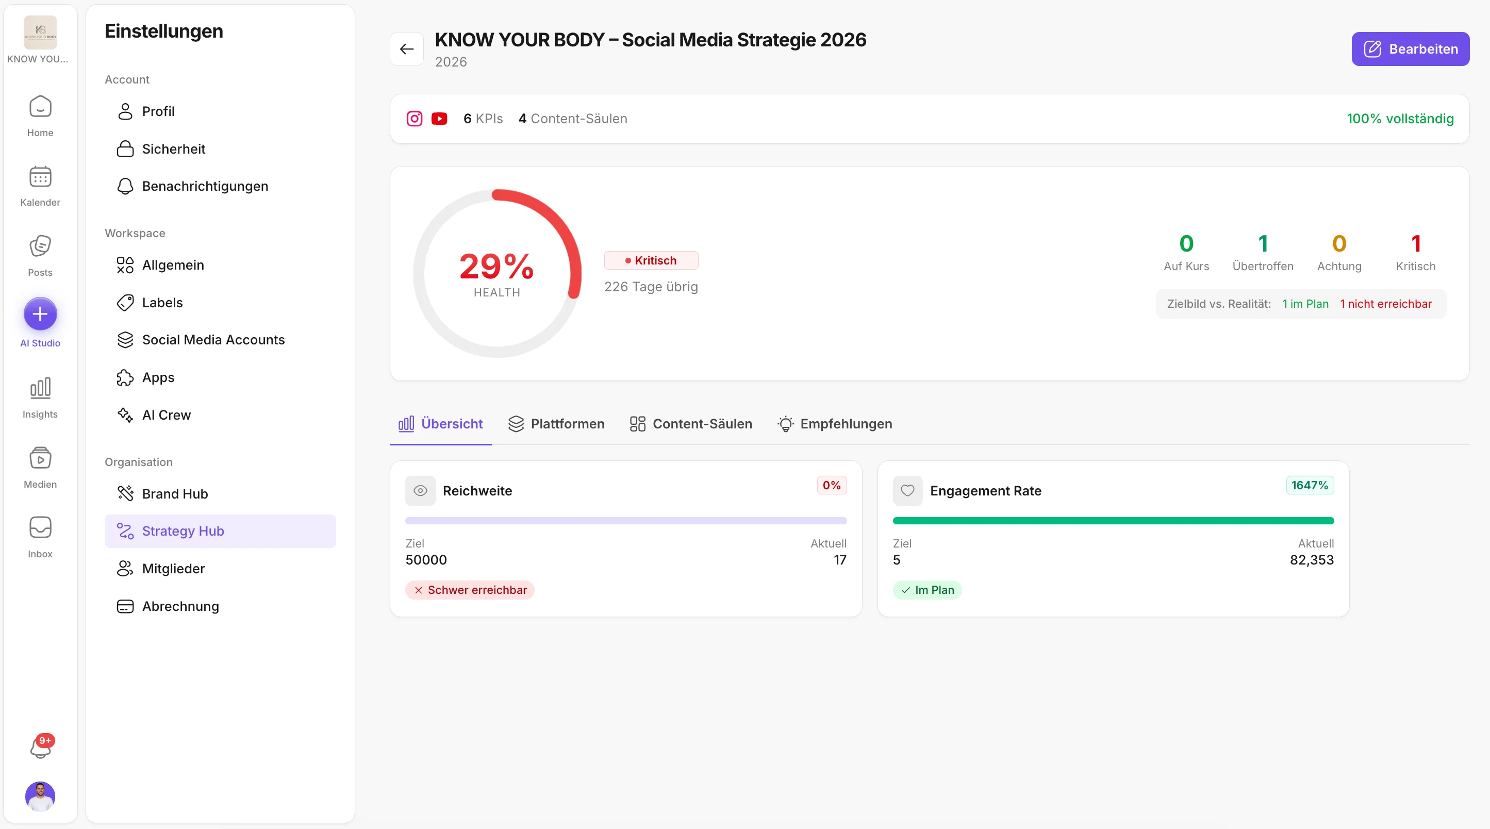Open Labels settings
Screen dimensions: 1490x829
click(x=220, y=303)
